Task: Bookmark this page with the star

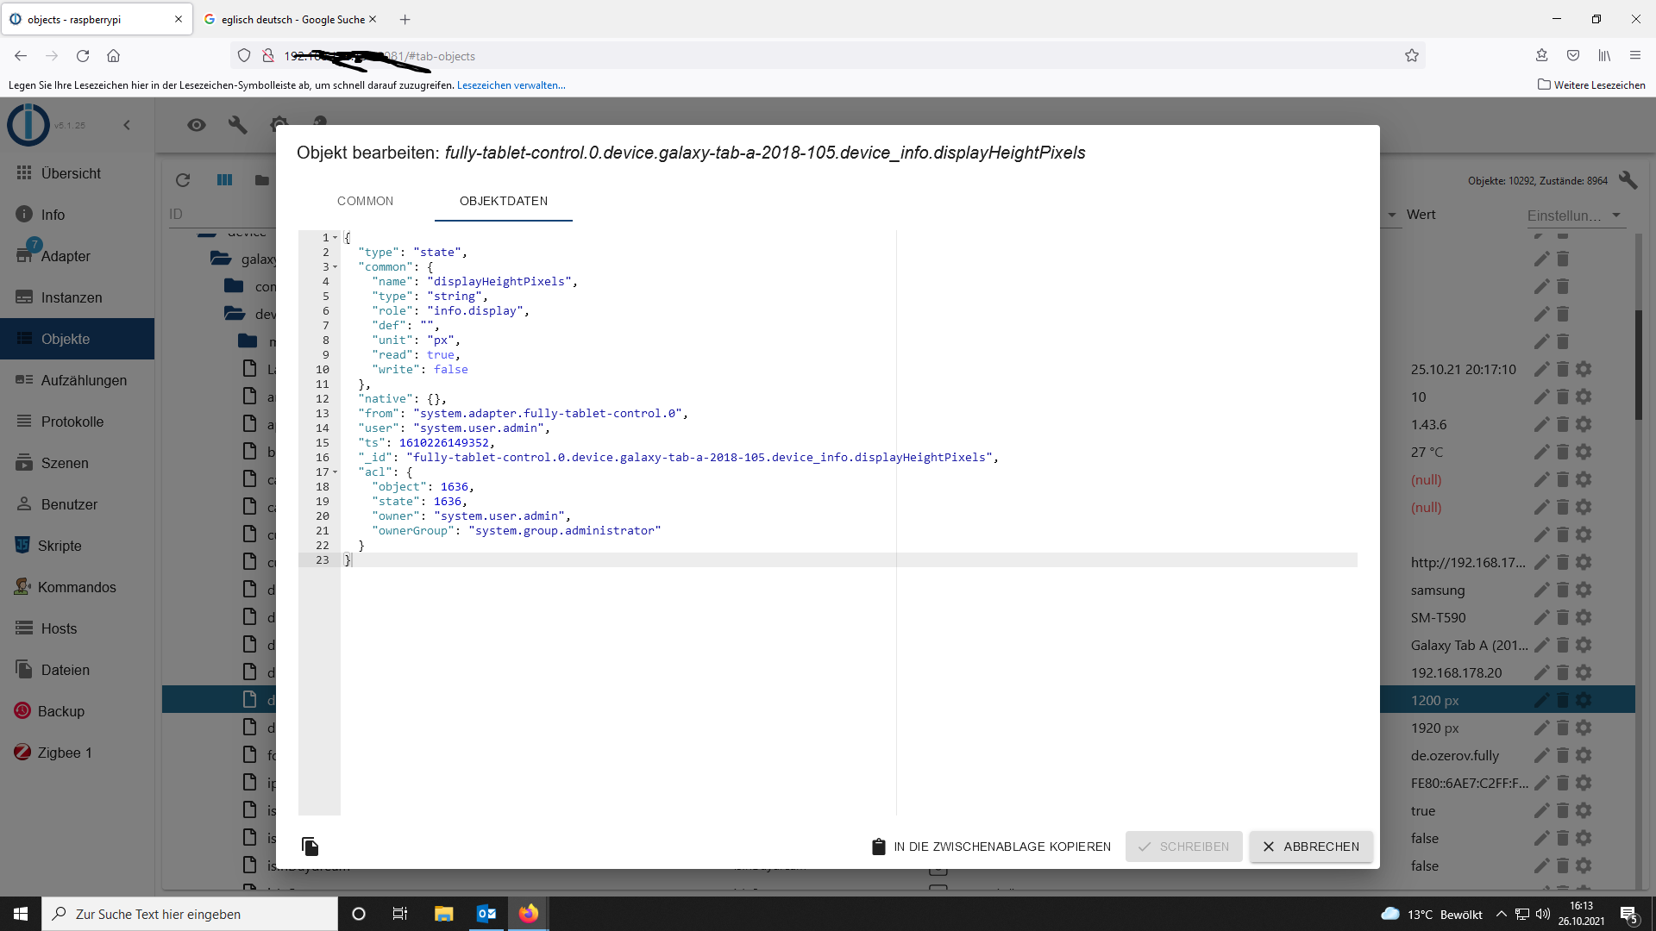Action: (x=1412, y=56)
